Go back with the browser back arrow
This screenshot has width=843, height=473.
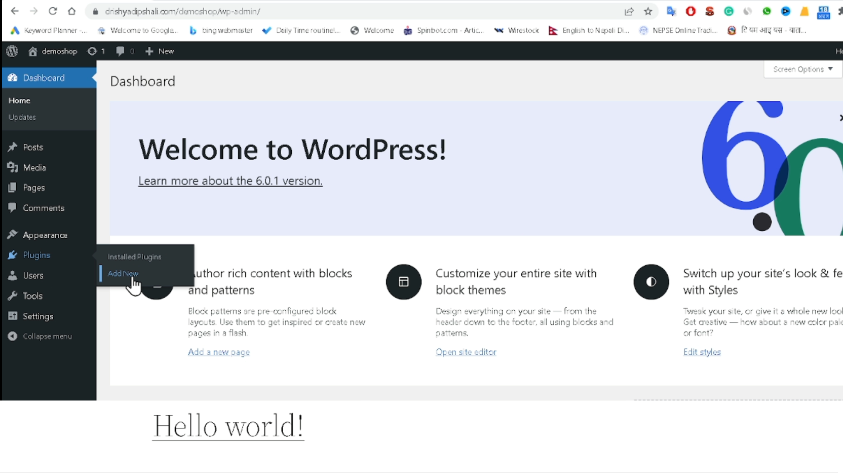point(15,11)
